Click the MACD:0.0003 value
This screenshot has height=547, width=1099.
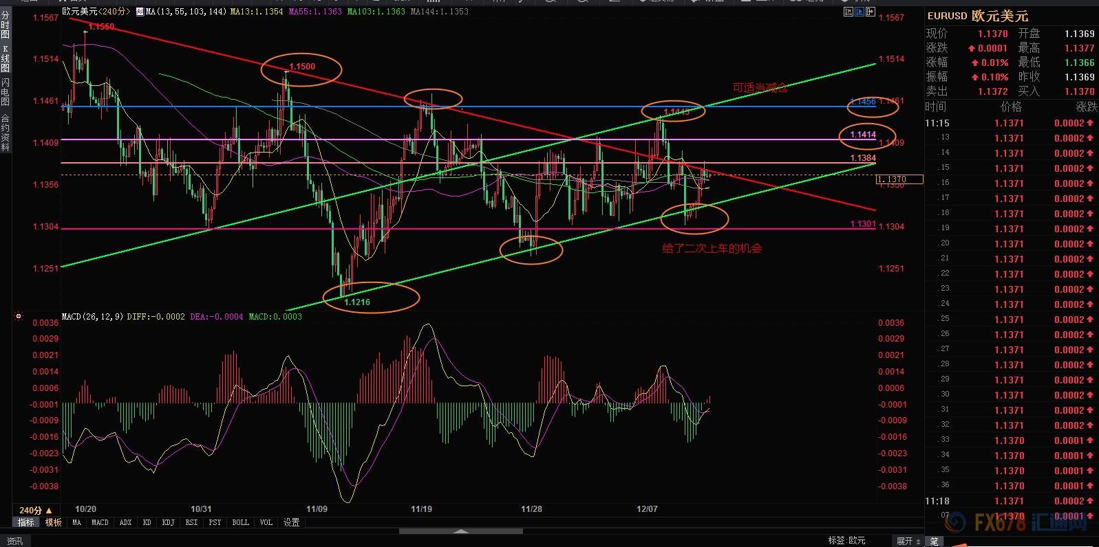coord(275,317)
